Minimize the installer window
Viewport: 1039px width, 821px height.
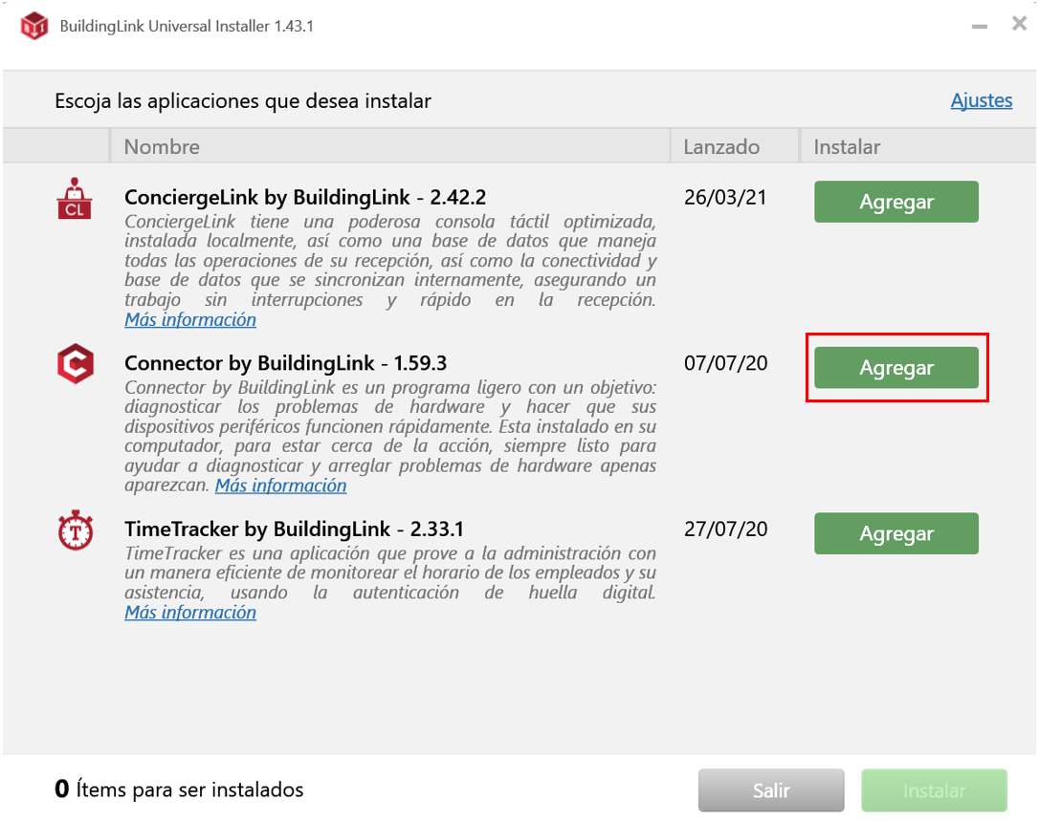pos(980,27)
